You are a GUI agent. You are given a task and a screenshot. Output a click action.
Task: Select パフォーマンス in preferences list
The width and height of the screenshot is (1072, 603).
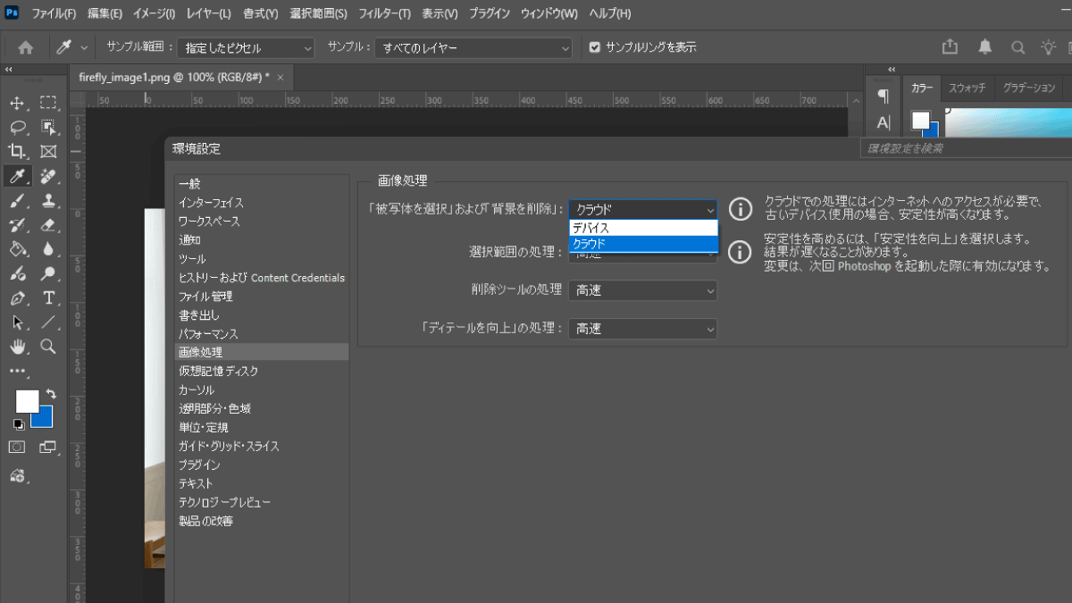point(208,334)
